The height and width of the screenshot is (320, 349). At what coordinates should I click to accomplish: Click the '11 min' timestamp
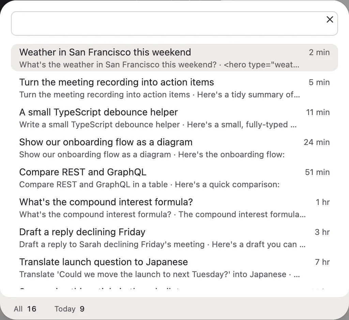[x=318, y=112]
